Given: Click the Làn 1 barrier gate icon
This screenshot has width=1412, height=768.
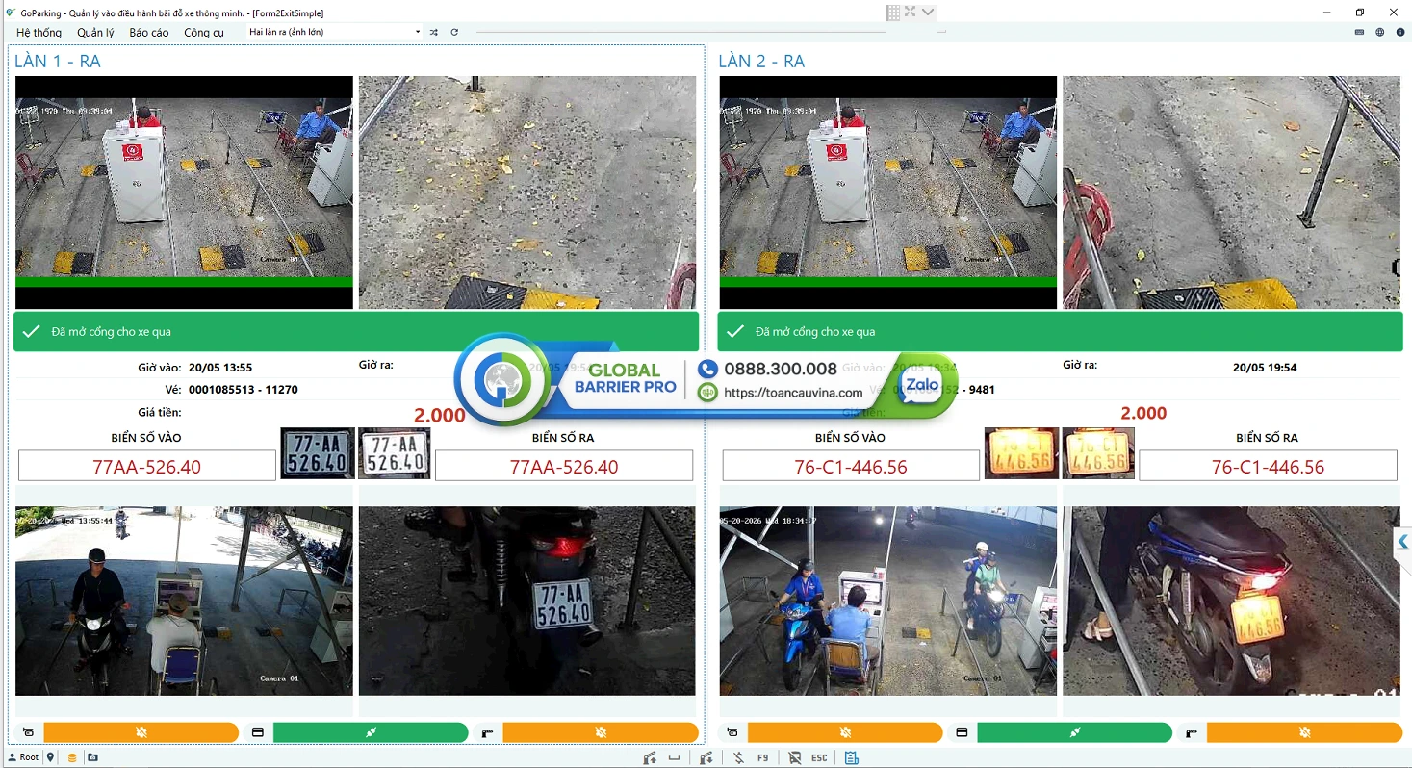Looking at the screenshot, I should (487, 733).
